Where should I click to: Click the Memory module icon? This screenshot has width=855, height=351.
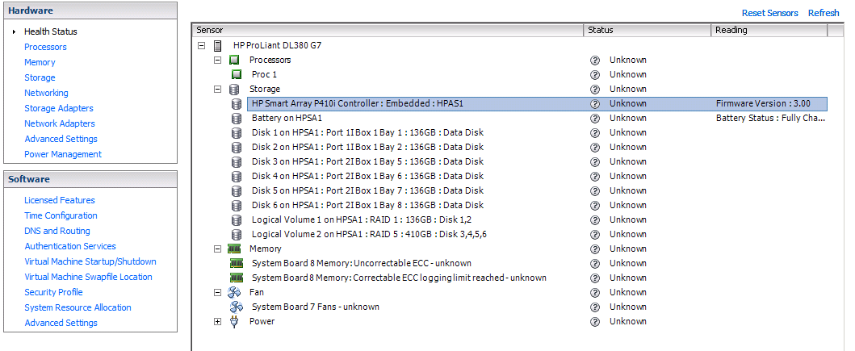tap(234, 249)
